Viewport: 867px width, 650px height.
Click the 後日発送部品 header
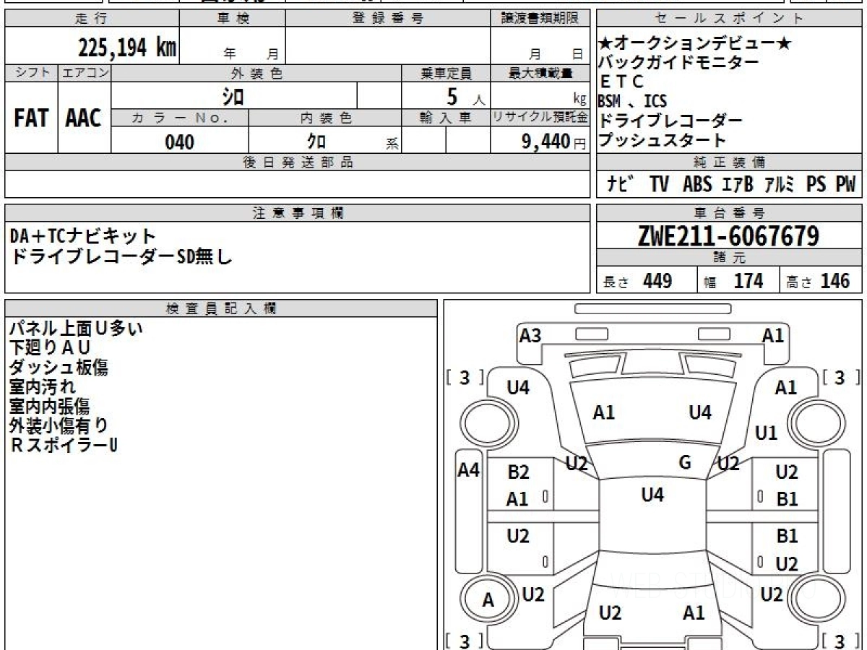click(x=297, y=162)
